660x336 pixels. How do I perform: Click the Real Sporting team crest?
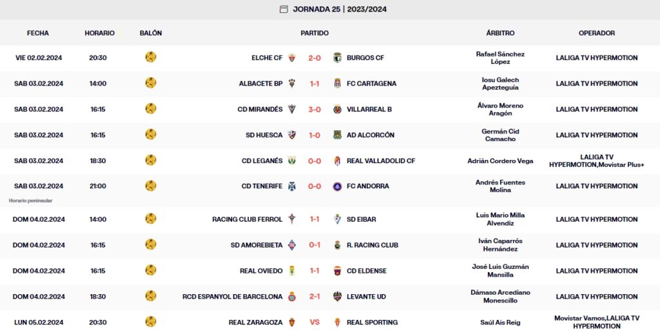(x=337, y=322)
